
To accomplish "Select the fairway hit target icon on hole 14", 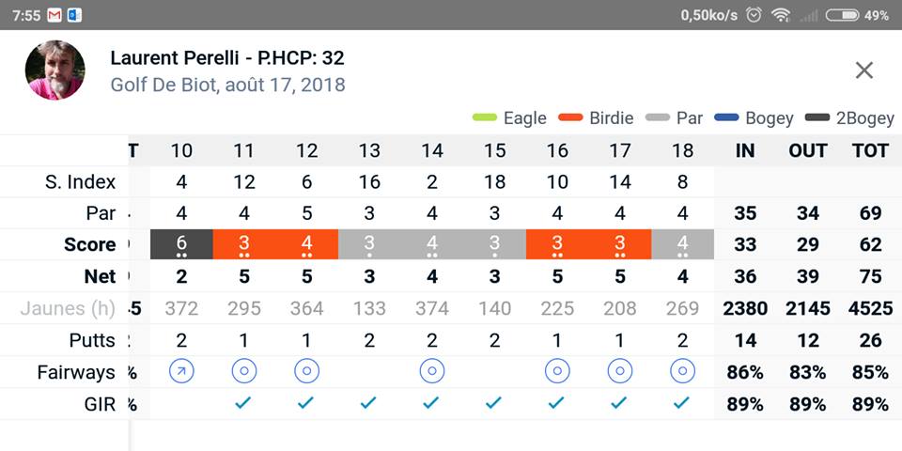I will [432, 372].
